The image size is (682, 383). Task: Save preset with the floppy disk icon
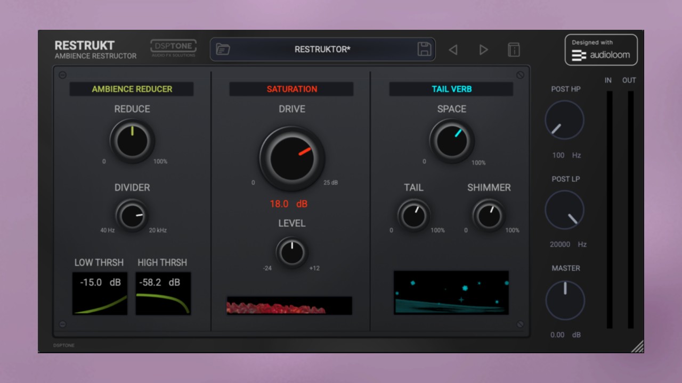424,49
